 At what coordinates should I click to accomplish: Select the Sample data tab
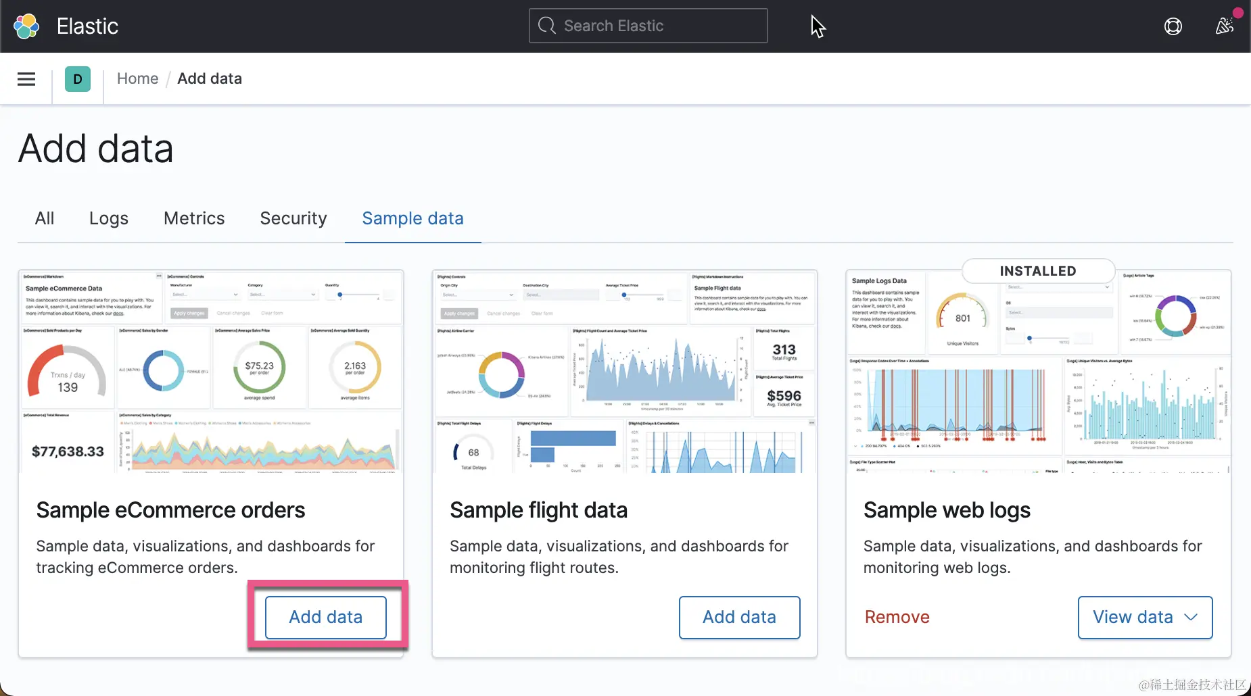tap(413, 218)
